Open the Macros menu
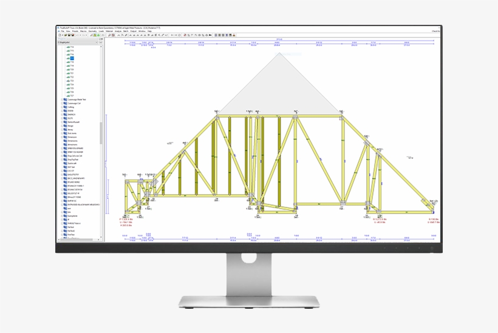This screenshot has width=498, height=333. click(x=83, y=32)
